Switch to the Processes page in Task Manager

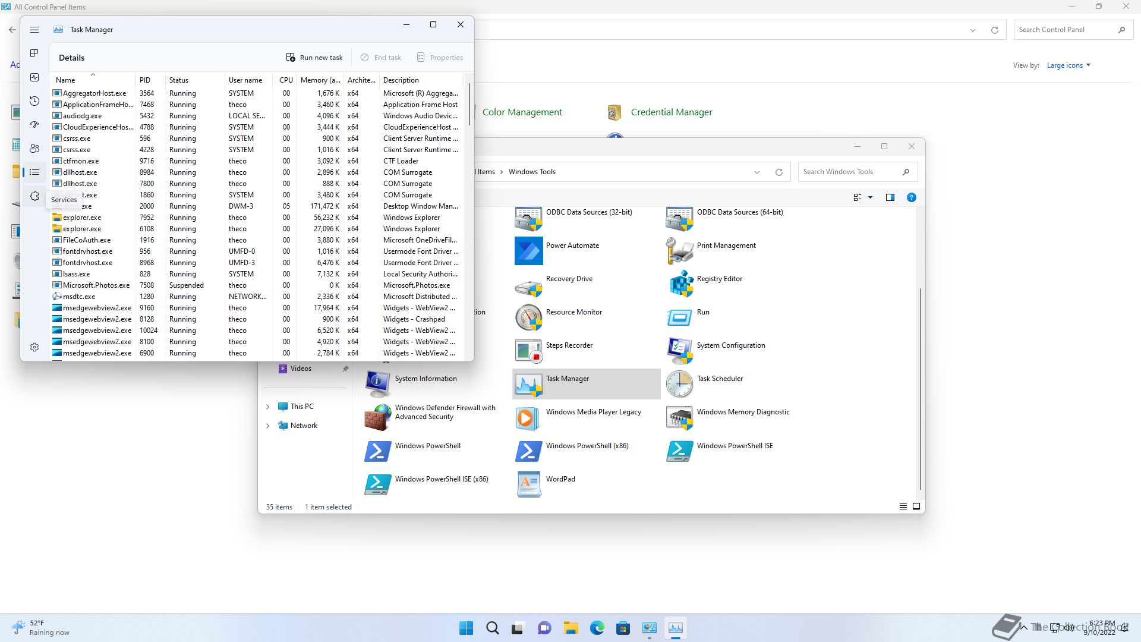[x=34, y=53]
